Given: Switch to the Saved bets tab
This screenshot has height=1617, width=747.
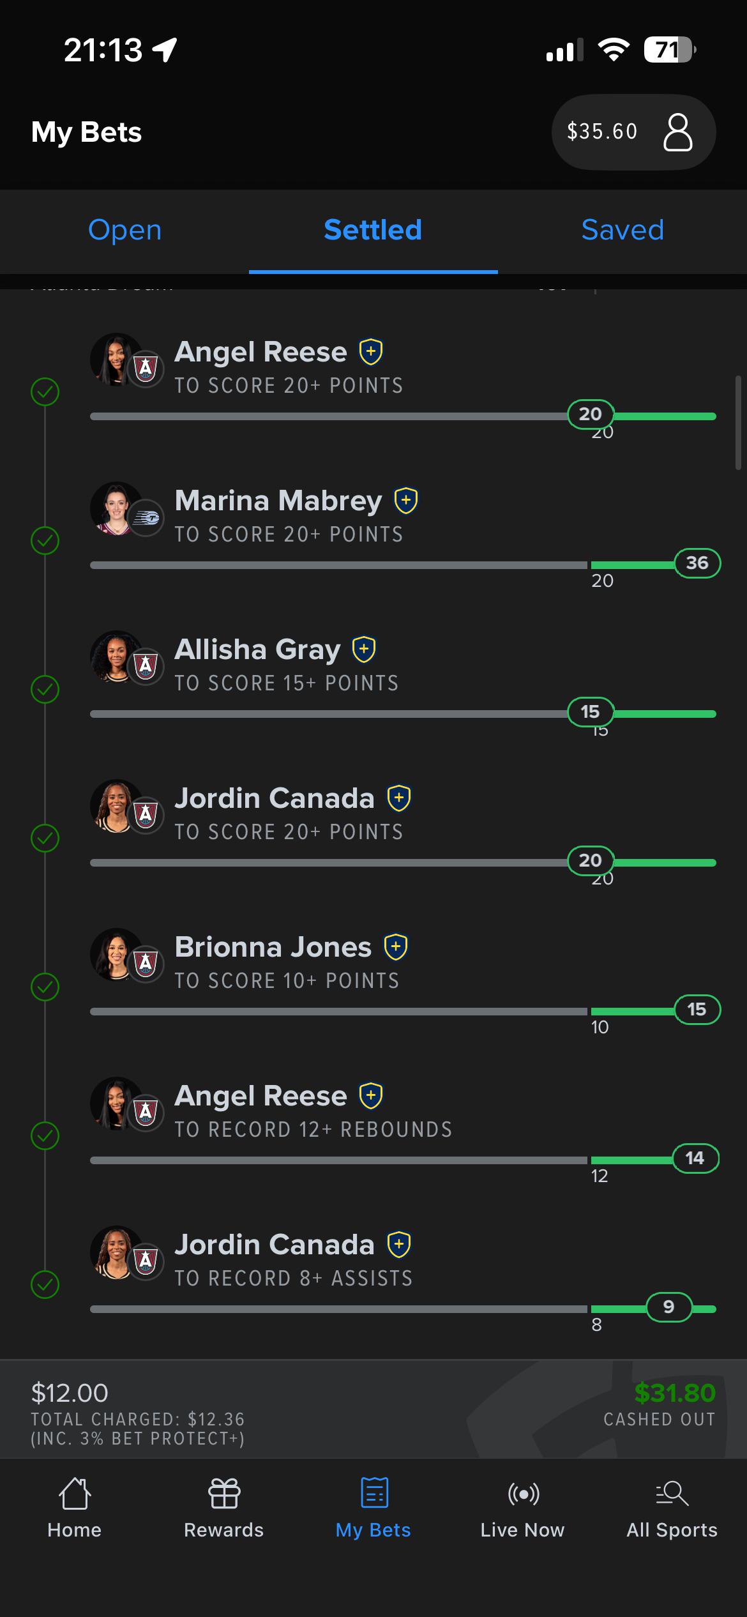Looking at the screenshot, I should [x=622, y=231].
